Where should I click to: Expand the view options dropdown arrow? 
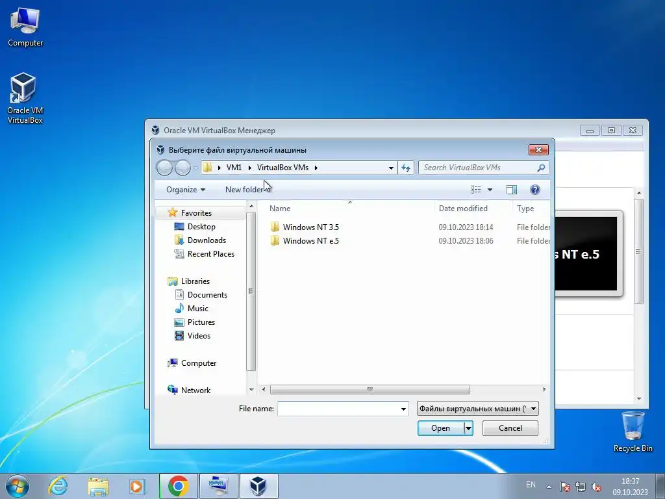point(490,190)
